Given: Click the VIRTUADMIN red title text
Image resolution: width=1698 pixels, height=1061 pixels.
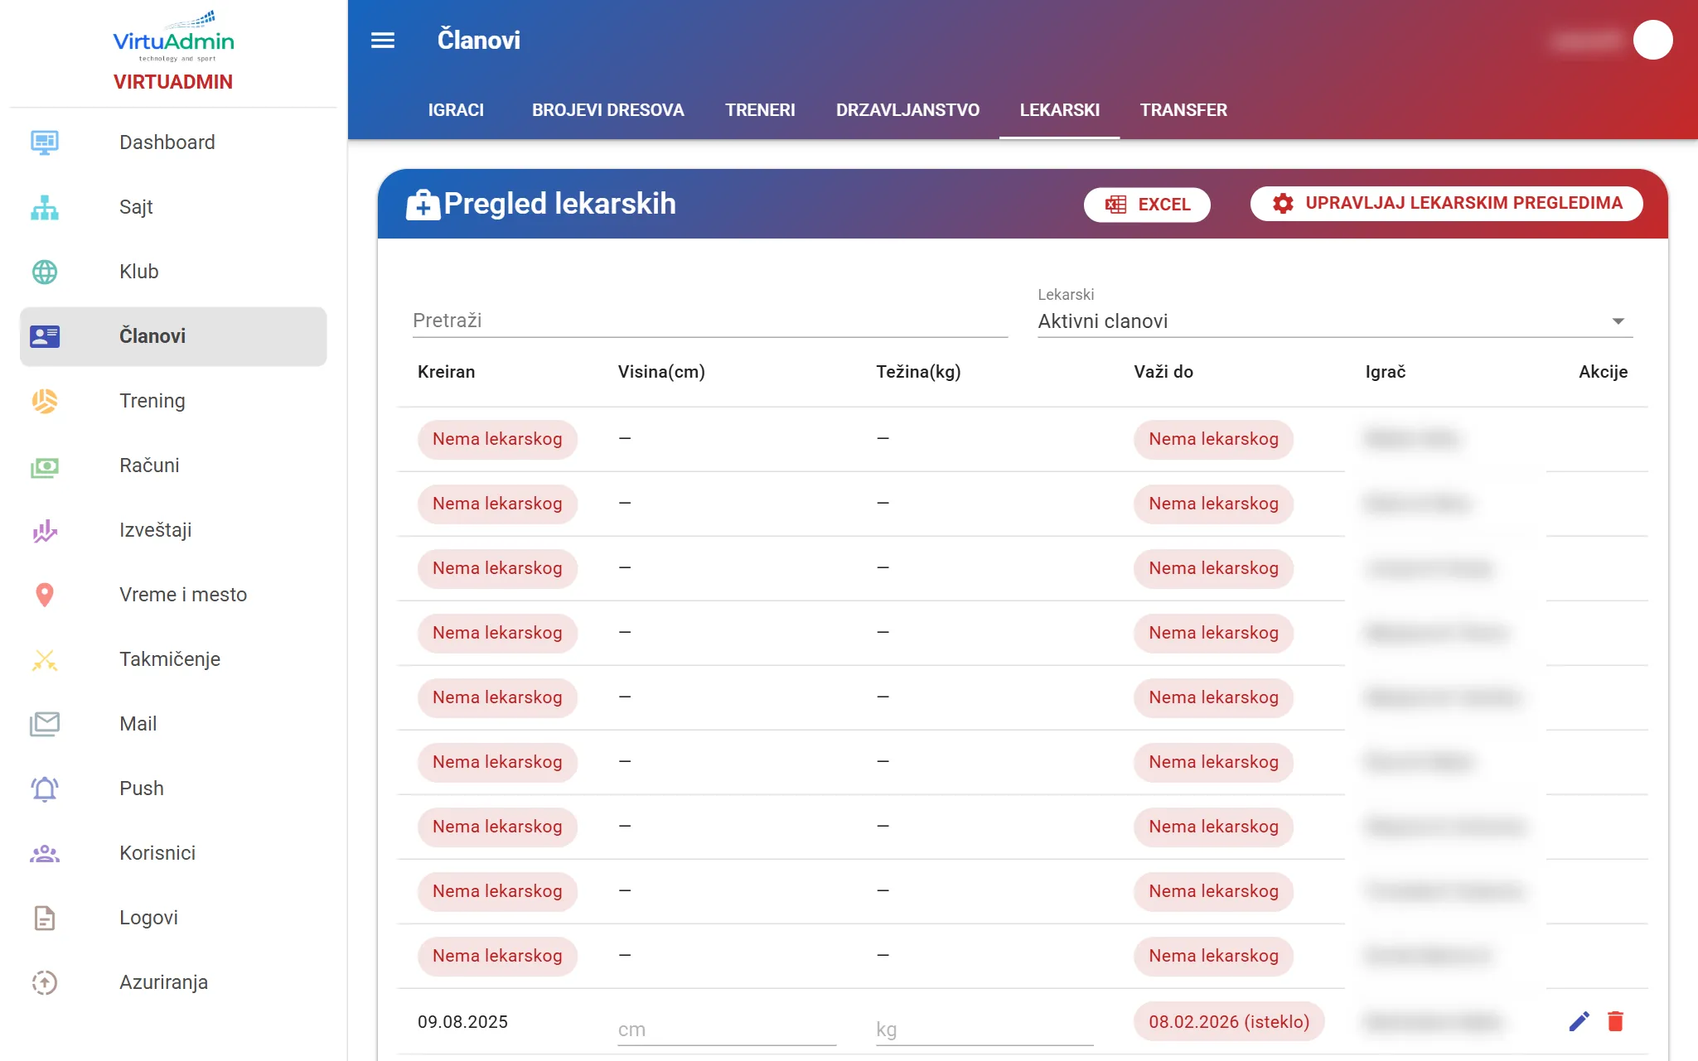Looking at the screenshot, I should [x=173, y=82].
